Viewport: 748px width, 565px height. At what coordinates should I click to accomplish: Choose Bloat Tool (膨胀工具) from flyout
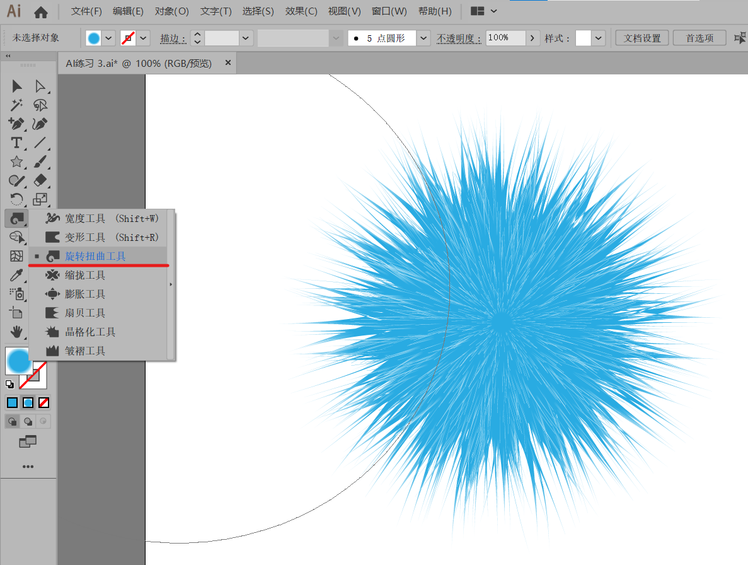tap(98, 294)
